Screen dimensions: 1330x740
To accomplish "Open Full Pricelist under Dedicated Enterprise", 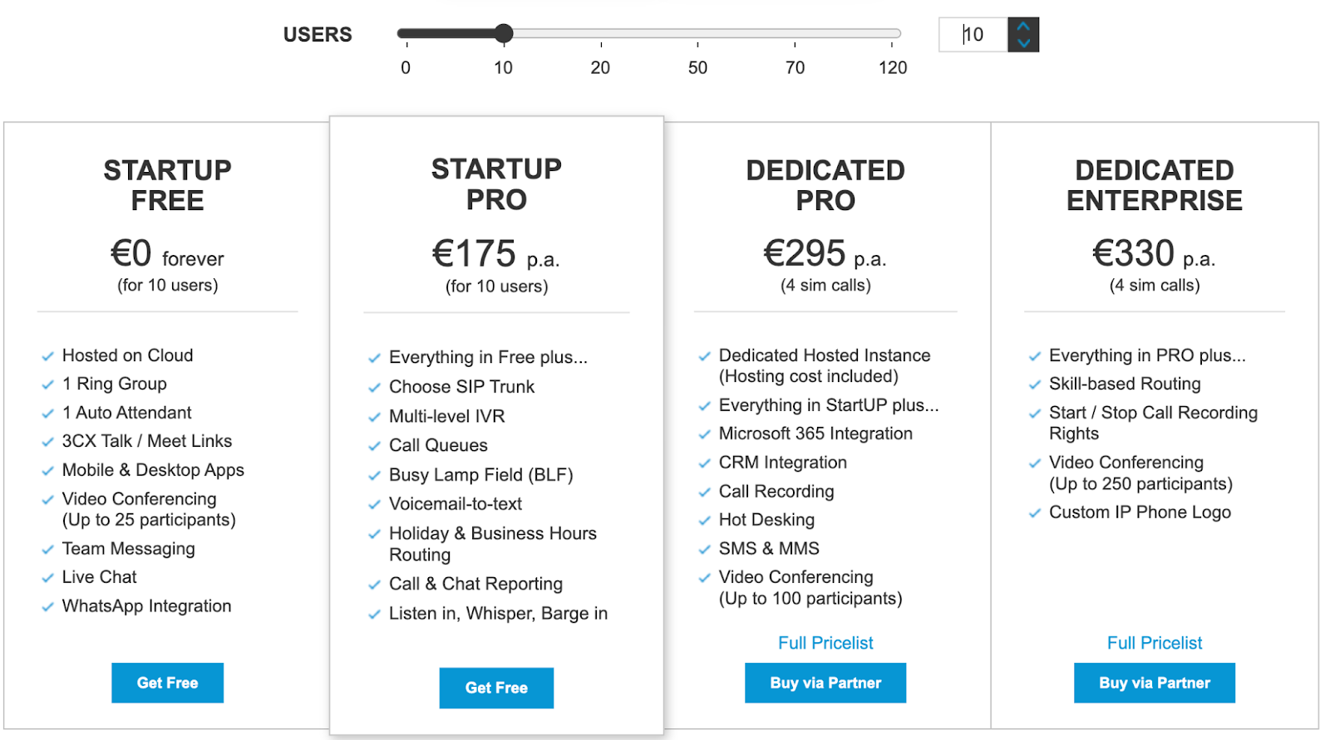I will click(1154, 643).
